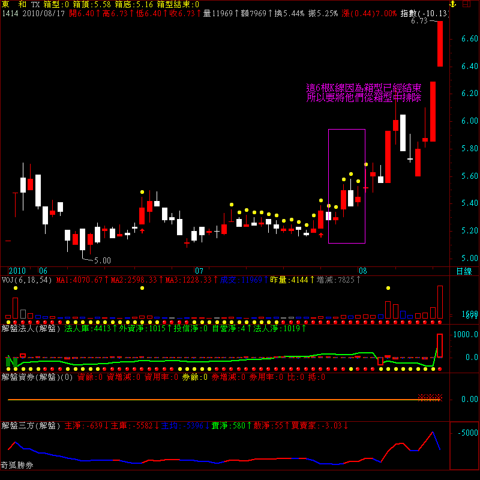Click the 法人淨:1019 value

click(x=277, y=328)
